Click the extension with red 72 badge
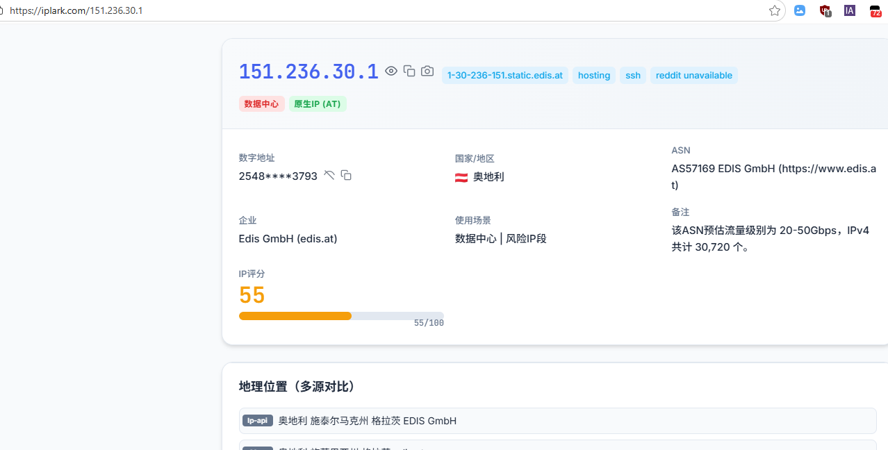Image resolution: width=888 pixels, height=450 pixels. [x=875, y=10]
